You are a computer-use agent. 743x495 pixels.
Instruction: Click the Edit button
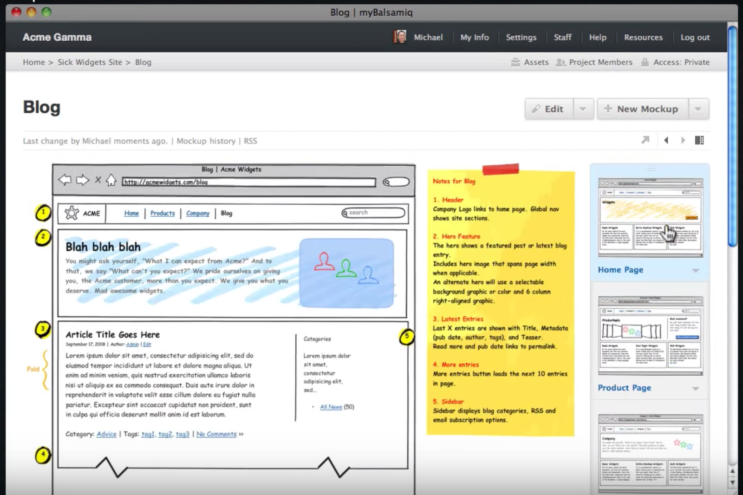coord(549,109)
